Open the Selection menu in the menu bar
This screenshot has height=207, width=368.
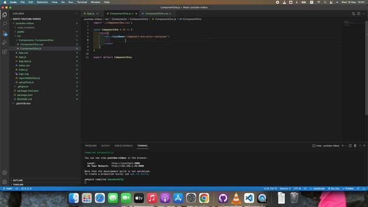pos(42,2)
